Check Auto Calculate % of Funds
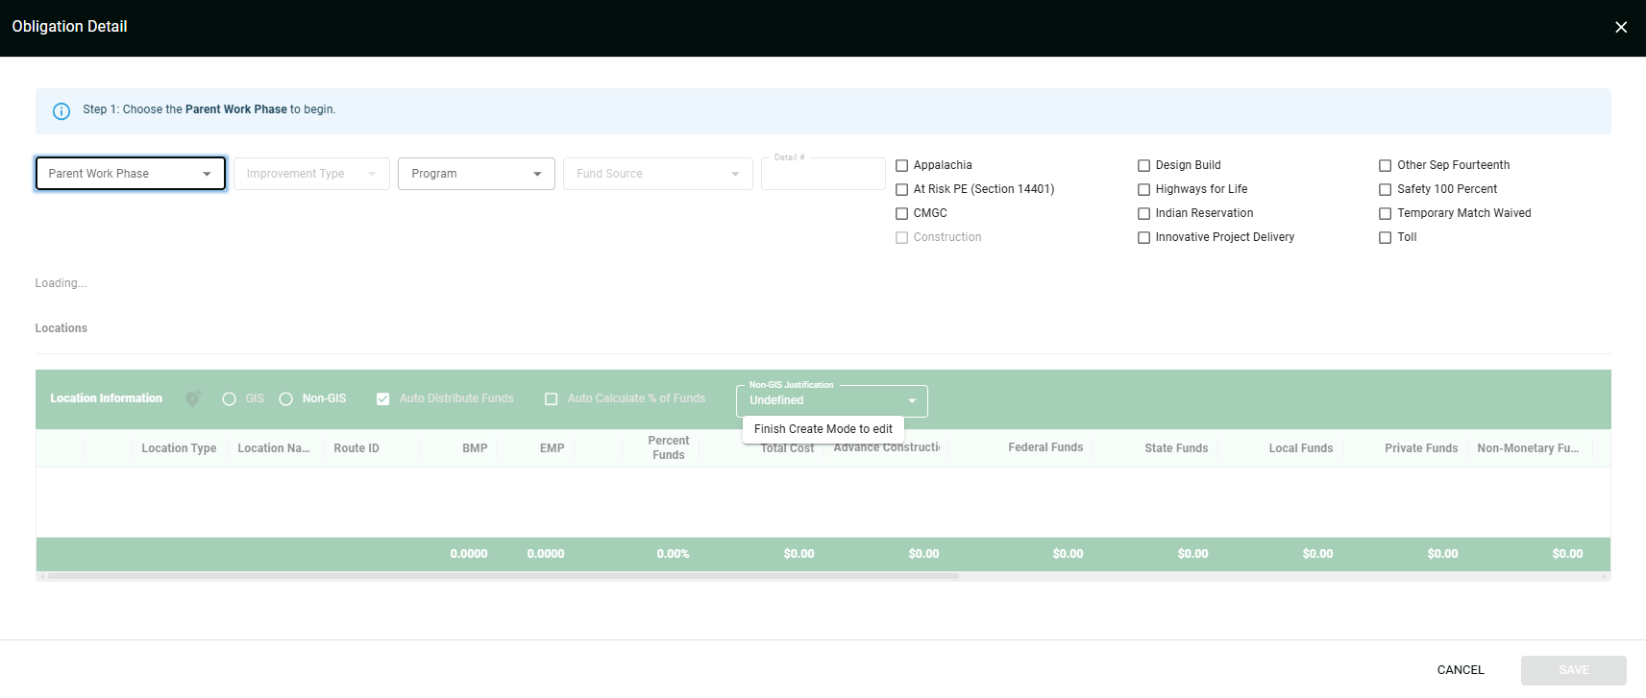The image size is (1646, 698). tap(551, 398)
